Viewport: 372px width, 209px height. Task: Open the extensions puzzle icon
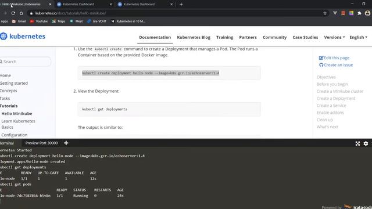(359, 13)
